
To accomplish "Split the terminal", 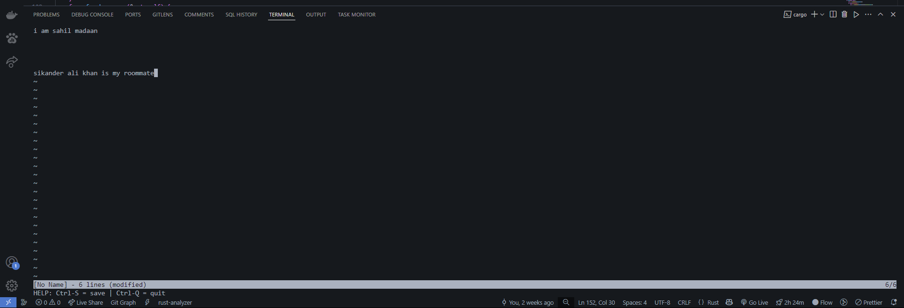I will (833, 15).
